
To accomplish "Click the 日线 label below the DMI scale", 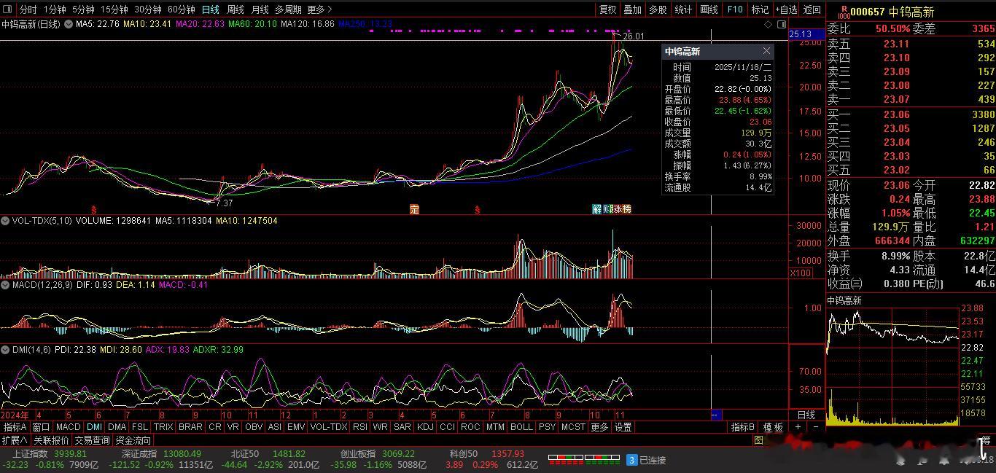I will pos(806,415).
